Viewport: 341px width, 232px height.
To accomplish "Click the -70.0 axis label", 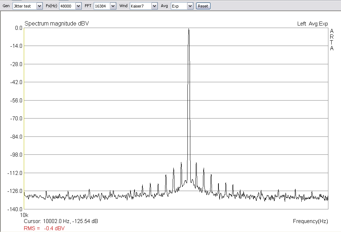I will tap(16, 119).
